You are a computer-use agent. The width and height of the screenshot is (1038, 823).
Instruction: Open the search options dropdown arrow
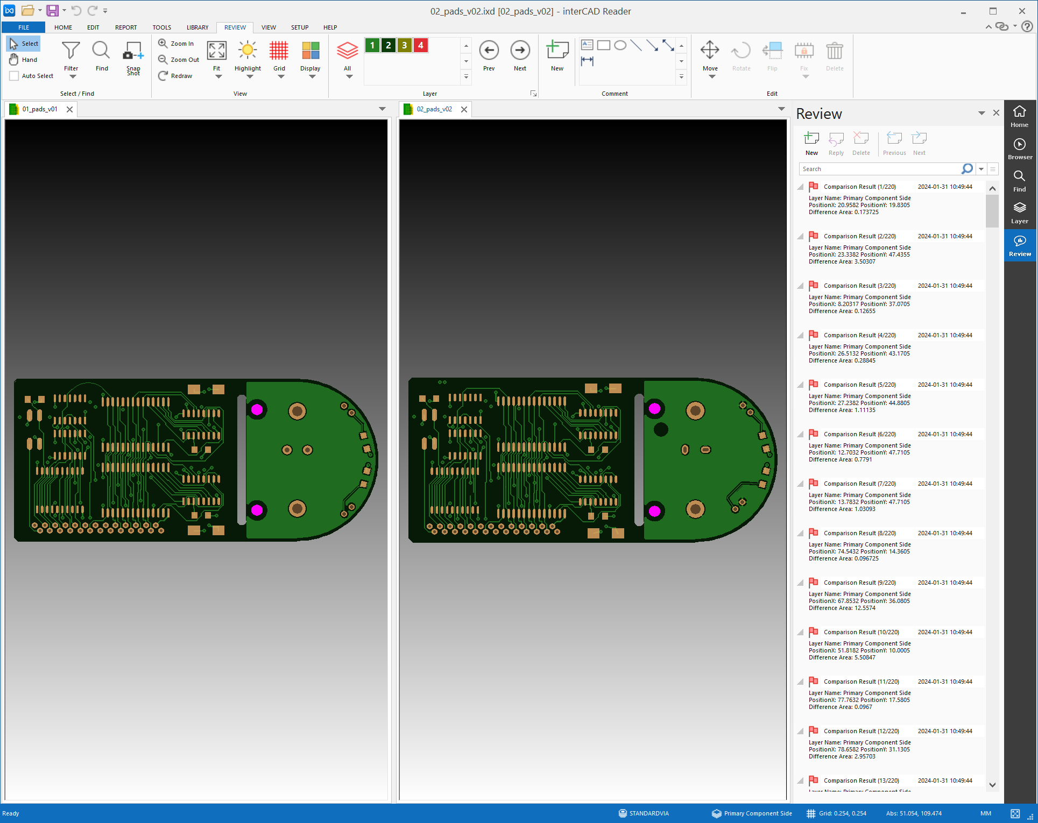[x=981, y=169]
